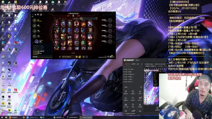
Task: Toggle lock on 图片 26 layer
Action: point(126,82)
